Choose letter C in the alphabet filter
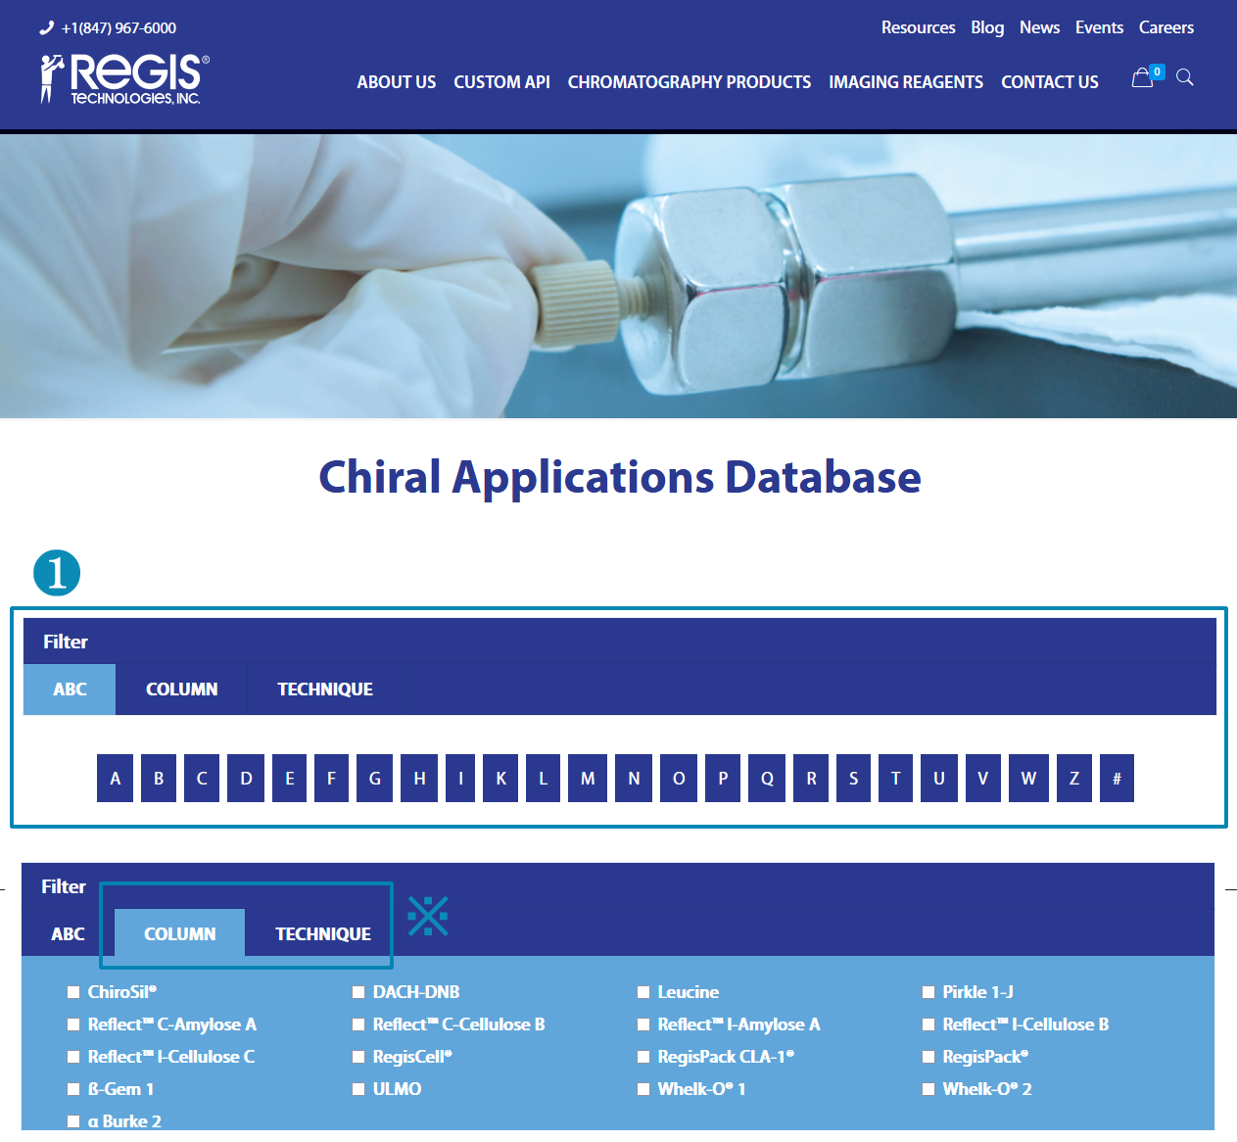 [x=202, y=779]
